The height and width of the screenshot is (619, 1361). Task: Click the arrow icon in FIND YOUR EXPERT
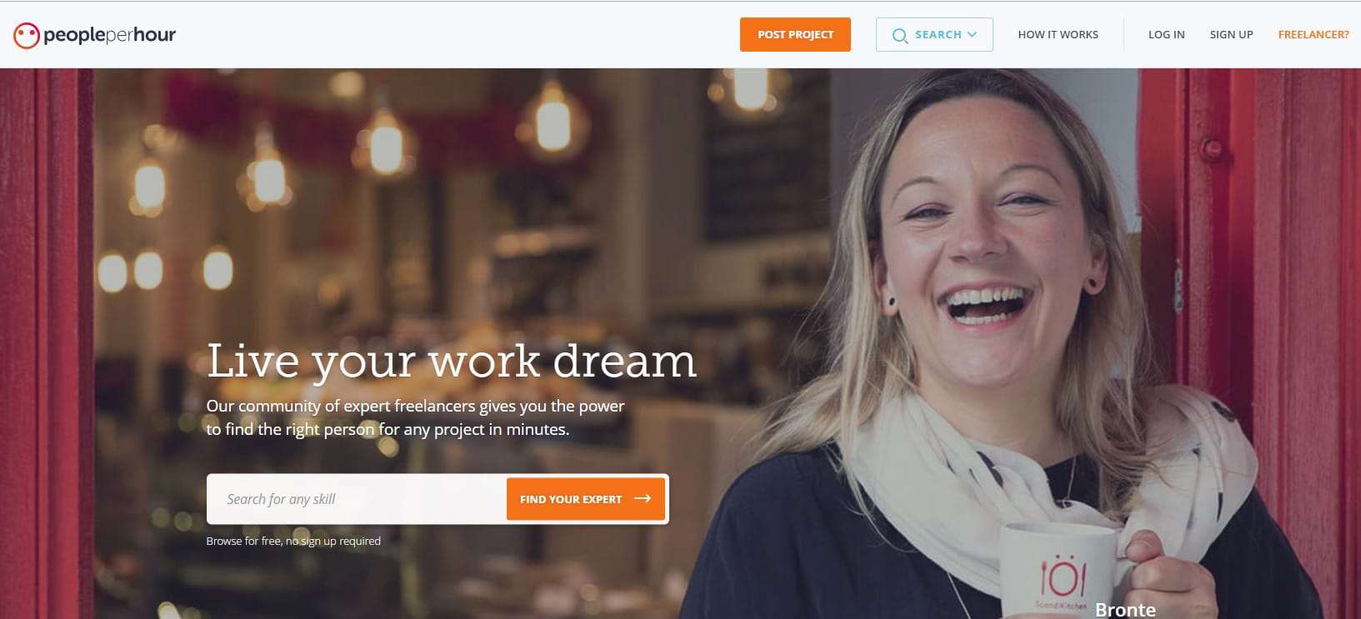(x=642, y=499)
